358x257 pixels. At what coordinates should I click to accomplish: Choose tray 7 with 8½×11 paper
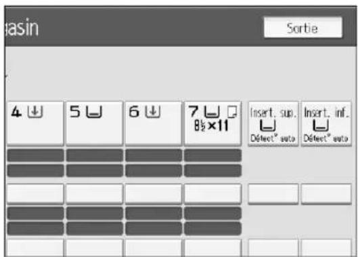(212, 123)
